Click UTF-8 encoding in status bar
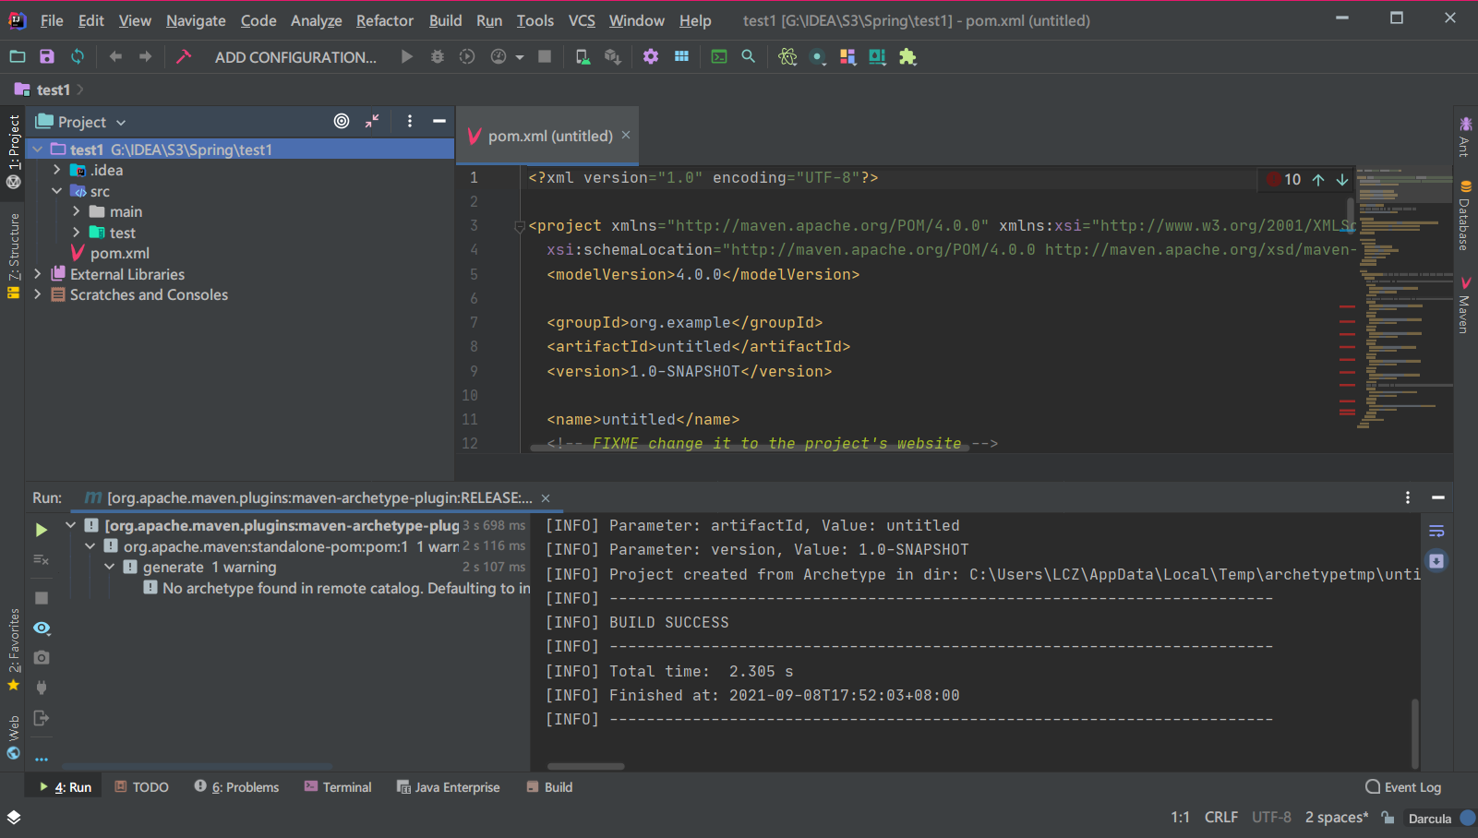 tap(1271, 817)
